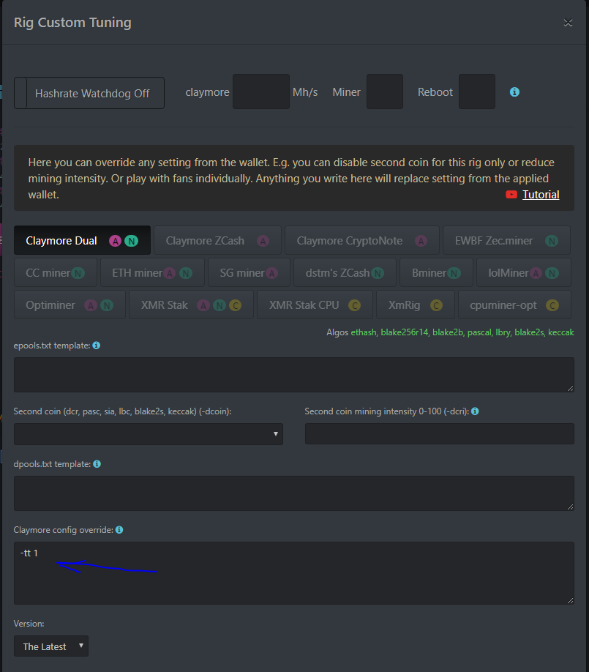Click the AMD badge on Claymore CryptoNote
The width and height of the screenshot is (589, 672).
click(x=421, y=241)
